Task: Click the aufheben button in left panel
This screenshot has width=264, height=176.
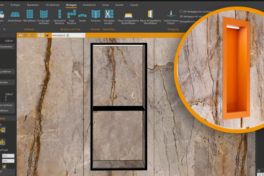Action: 7,111
